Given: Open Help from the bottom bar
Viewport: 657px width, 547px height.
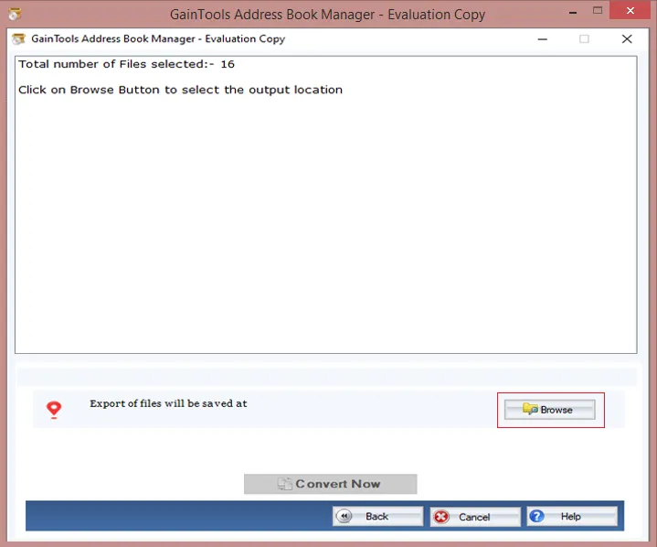Looking at the screenshot, I should click(572, 517).
